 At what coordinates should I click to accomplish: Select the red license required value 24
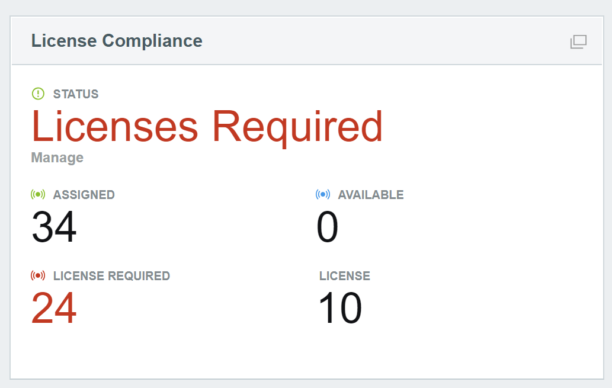click(54, 309)
